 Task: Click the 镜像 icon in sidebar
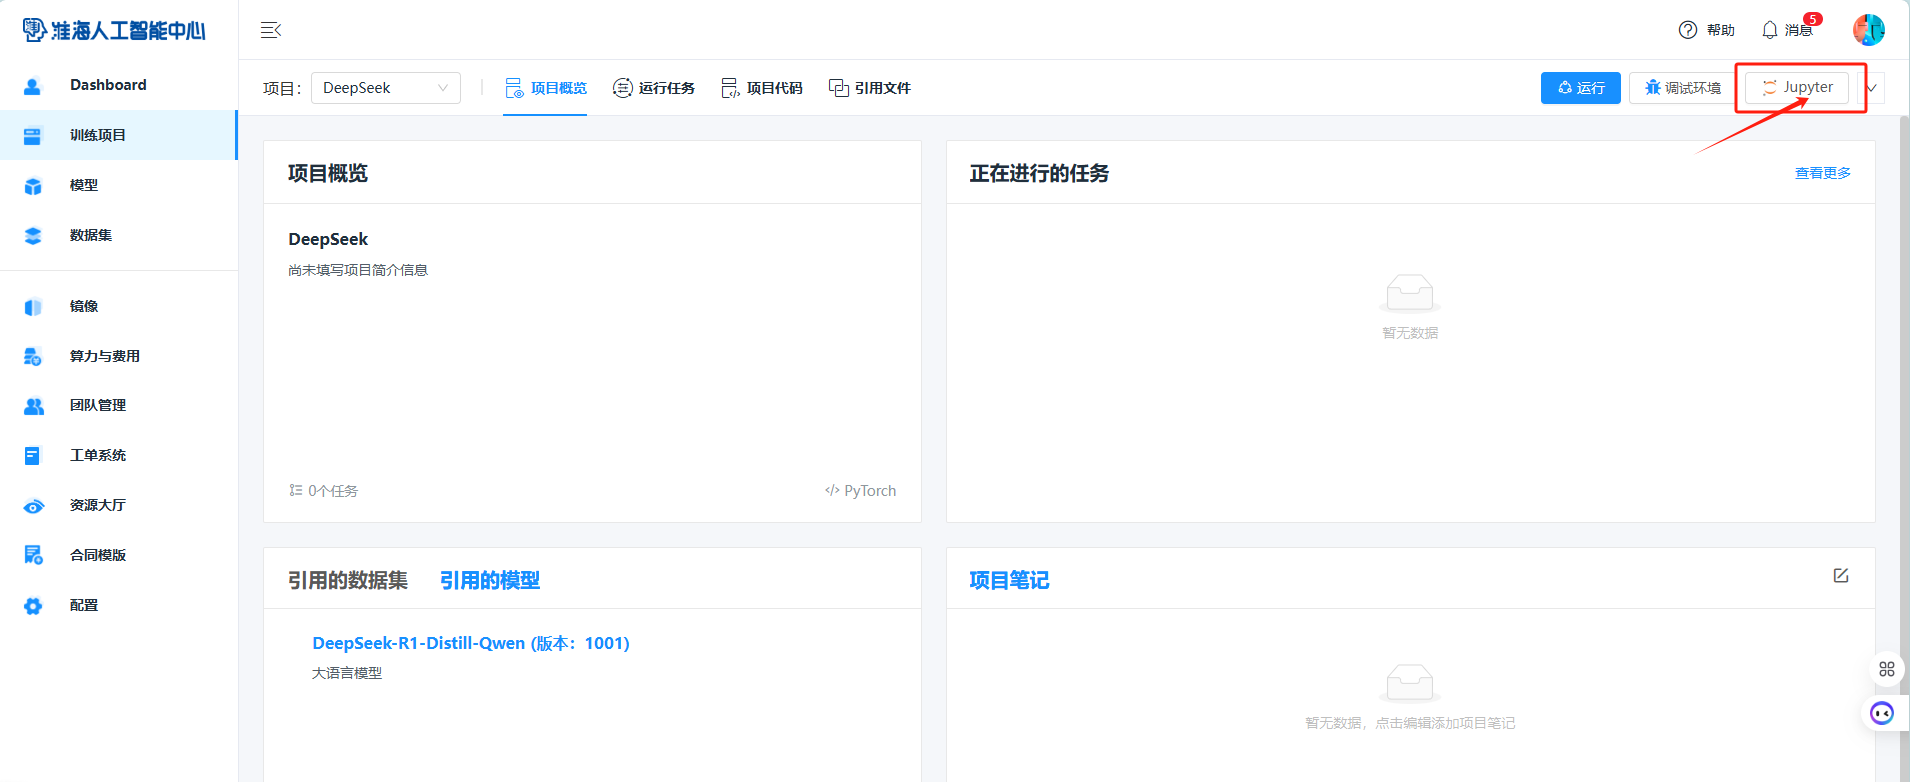click(33, 307)
